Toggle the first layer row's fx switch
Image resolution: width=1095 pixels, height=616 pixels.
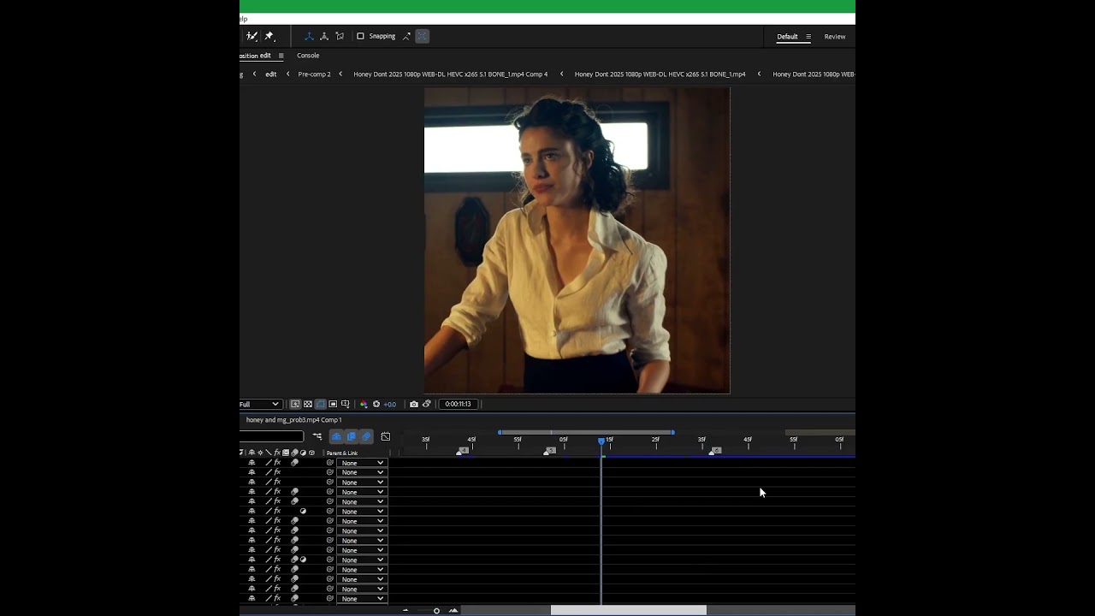pyautogui.click(x=277, y=463)
